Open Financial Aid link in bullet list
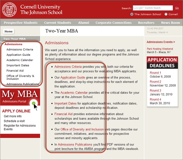This screenshot has width=183, height=160. (x=63, y=114)
